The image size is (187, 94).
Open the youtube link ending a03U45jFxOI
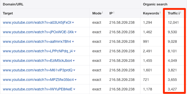coord(37,22)
